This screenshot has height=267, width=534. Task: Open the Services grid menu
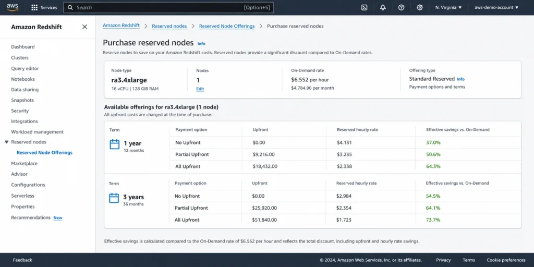pyautogui.click(x=44, y=7)
